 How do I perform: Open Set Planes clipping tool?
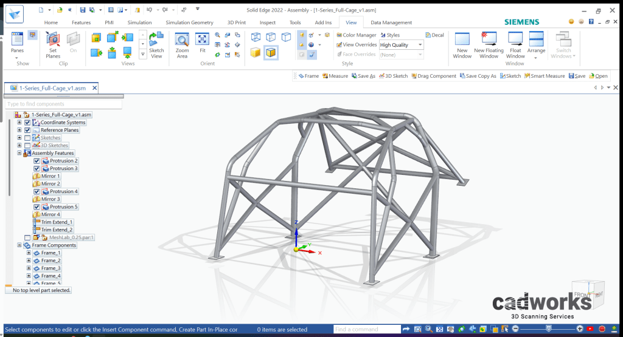click(x=53, y=44)
